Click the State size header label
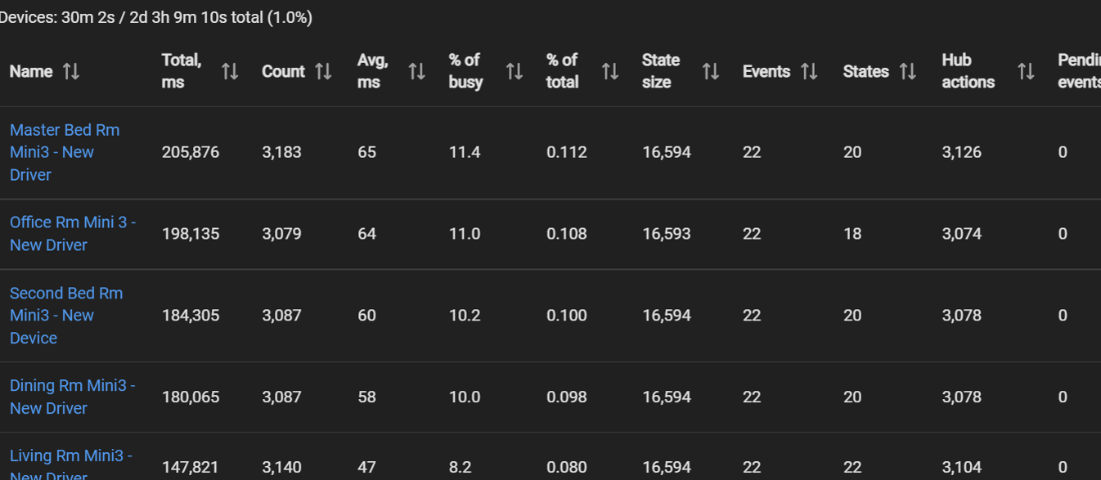Image resolution: width=1101 pixels, height=480 pixels. 661,71
